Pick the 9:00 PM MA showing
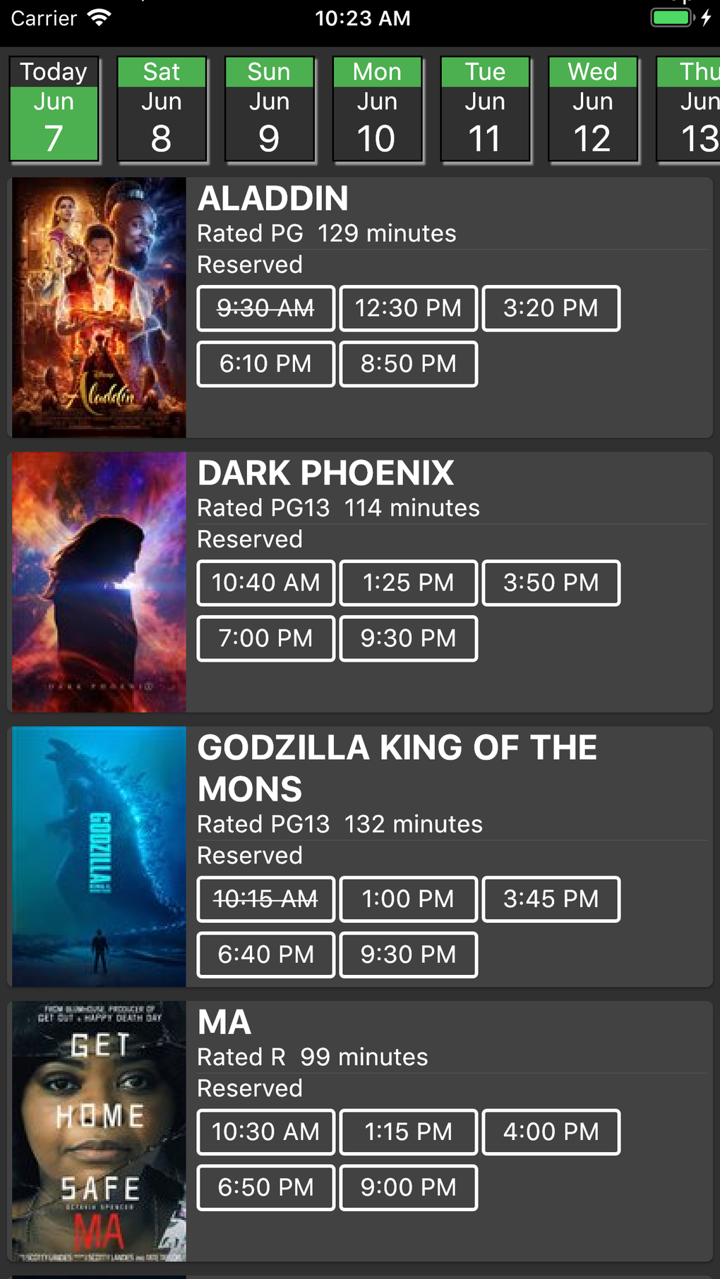Image resolution: width=720 pixels, height=1279 pixels. click(408, 1187)
